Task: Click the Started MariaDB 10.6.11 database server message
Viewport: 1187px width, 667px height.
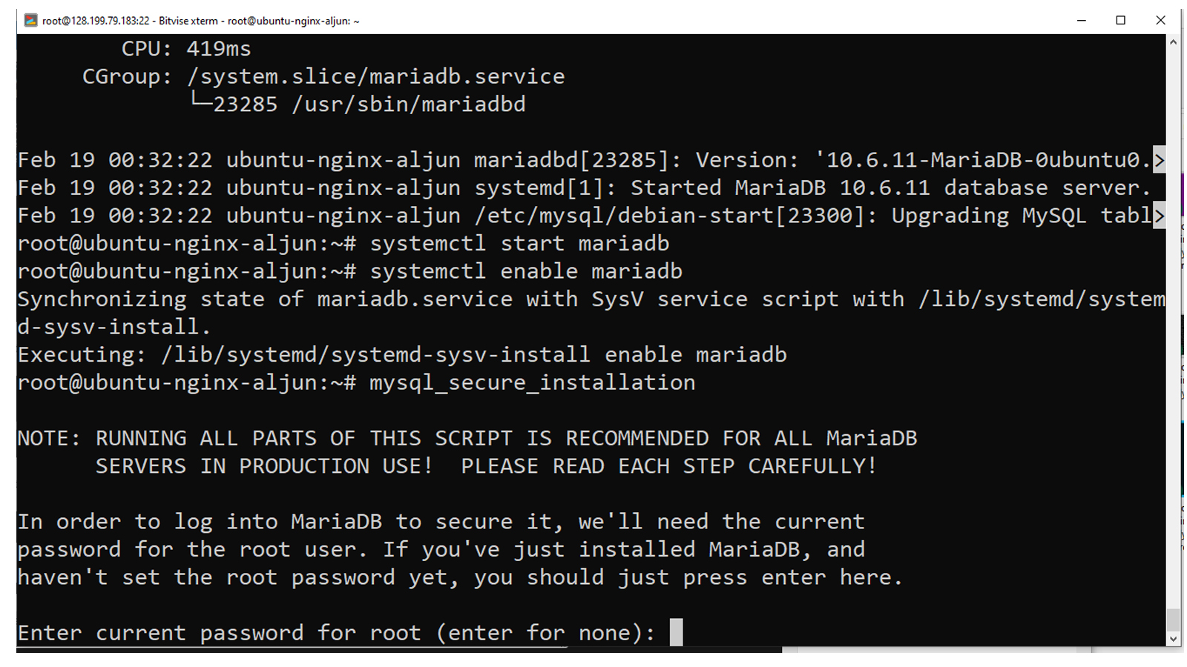Action: (890, 188)
